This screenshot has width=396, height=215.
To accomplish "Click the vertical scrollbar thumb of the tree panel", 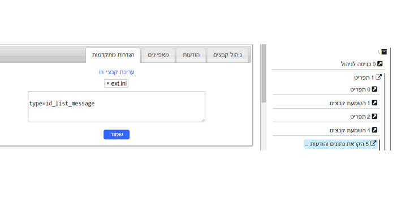I will tap(264, 73).
